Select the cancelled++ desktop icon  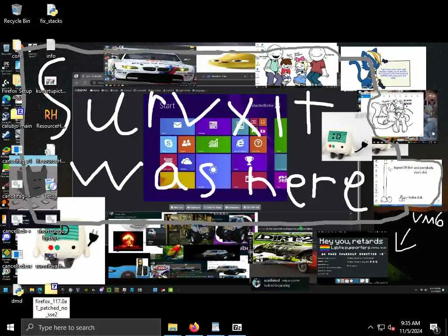(17, 224)
